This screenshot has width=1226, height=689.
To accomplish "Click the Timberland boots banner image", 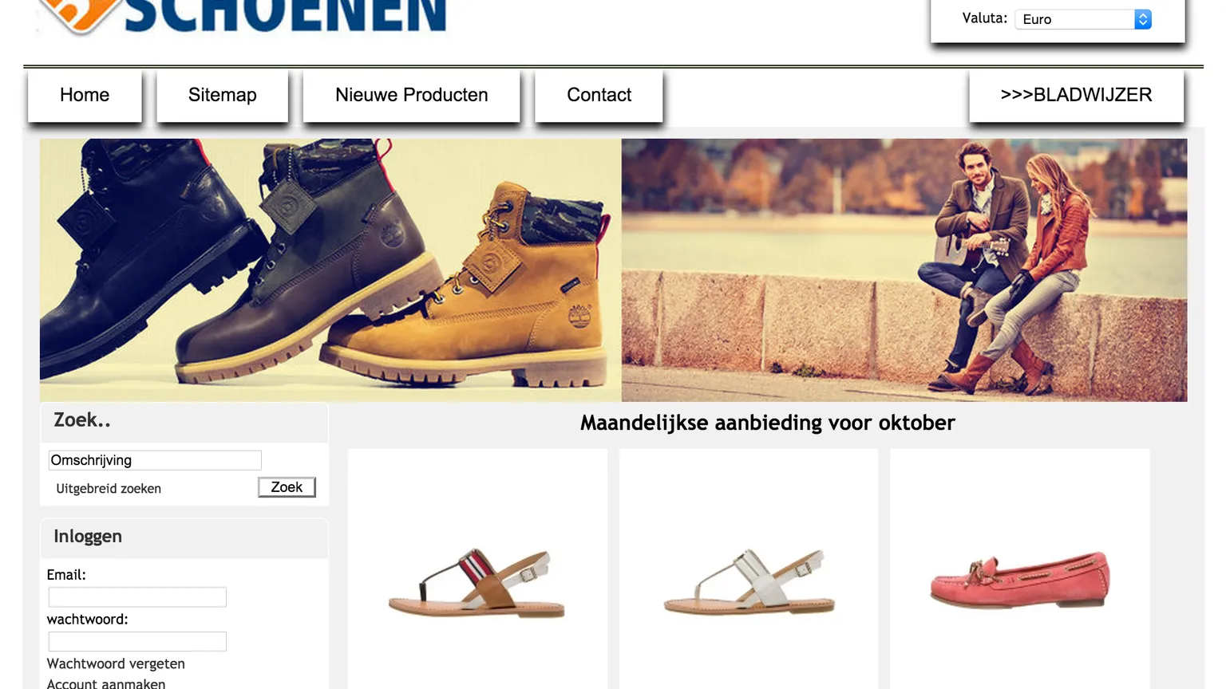I will [x=330, y=270].
